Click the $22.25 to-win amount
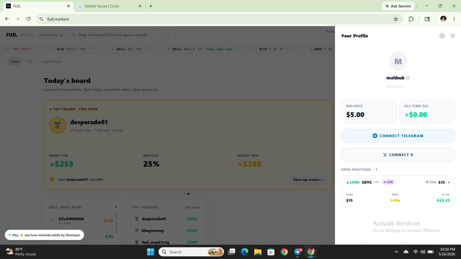This screenshot has width=461, height=259. pyautogui.click(x=443, y=200)
